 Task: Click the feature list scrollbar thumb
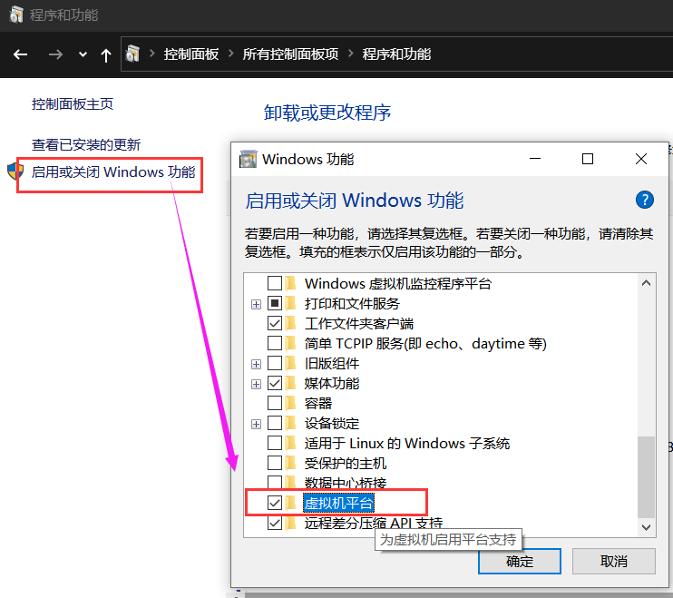(x=646, y=477)
